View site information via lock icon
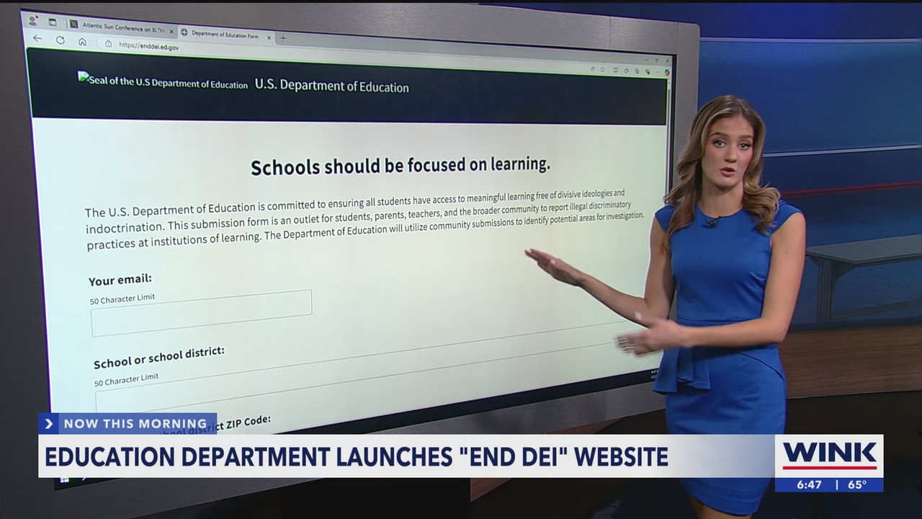 click(x=109, y=43)
